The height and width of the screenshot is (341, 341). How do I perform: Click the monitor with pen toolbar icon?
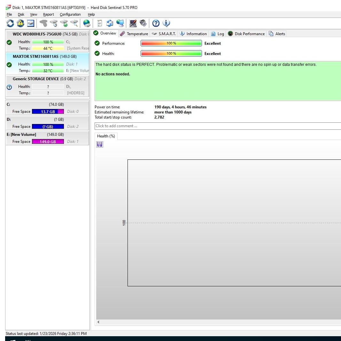click(133, 23)
